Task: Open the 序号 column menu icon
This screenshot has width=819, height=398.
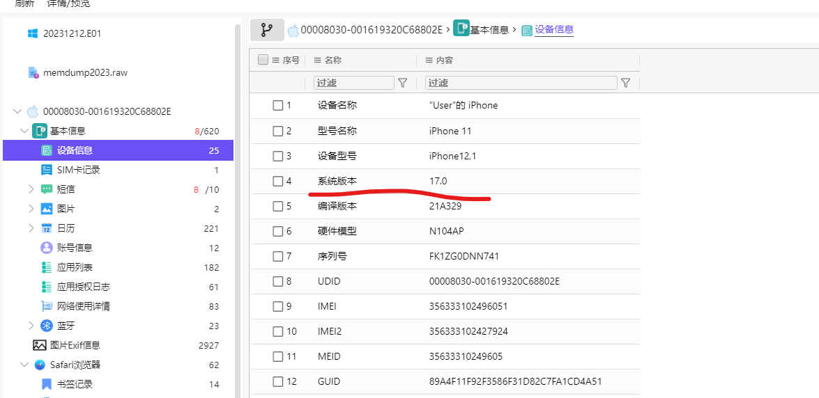Action: tap(276, 61)
